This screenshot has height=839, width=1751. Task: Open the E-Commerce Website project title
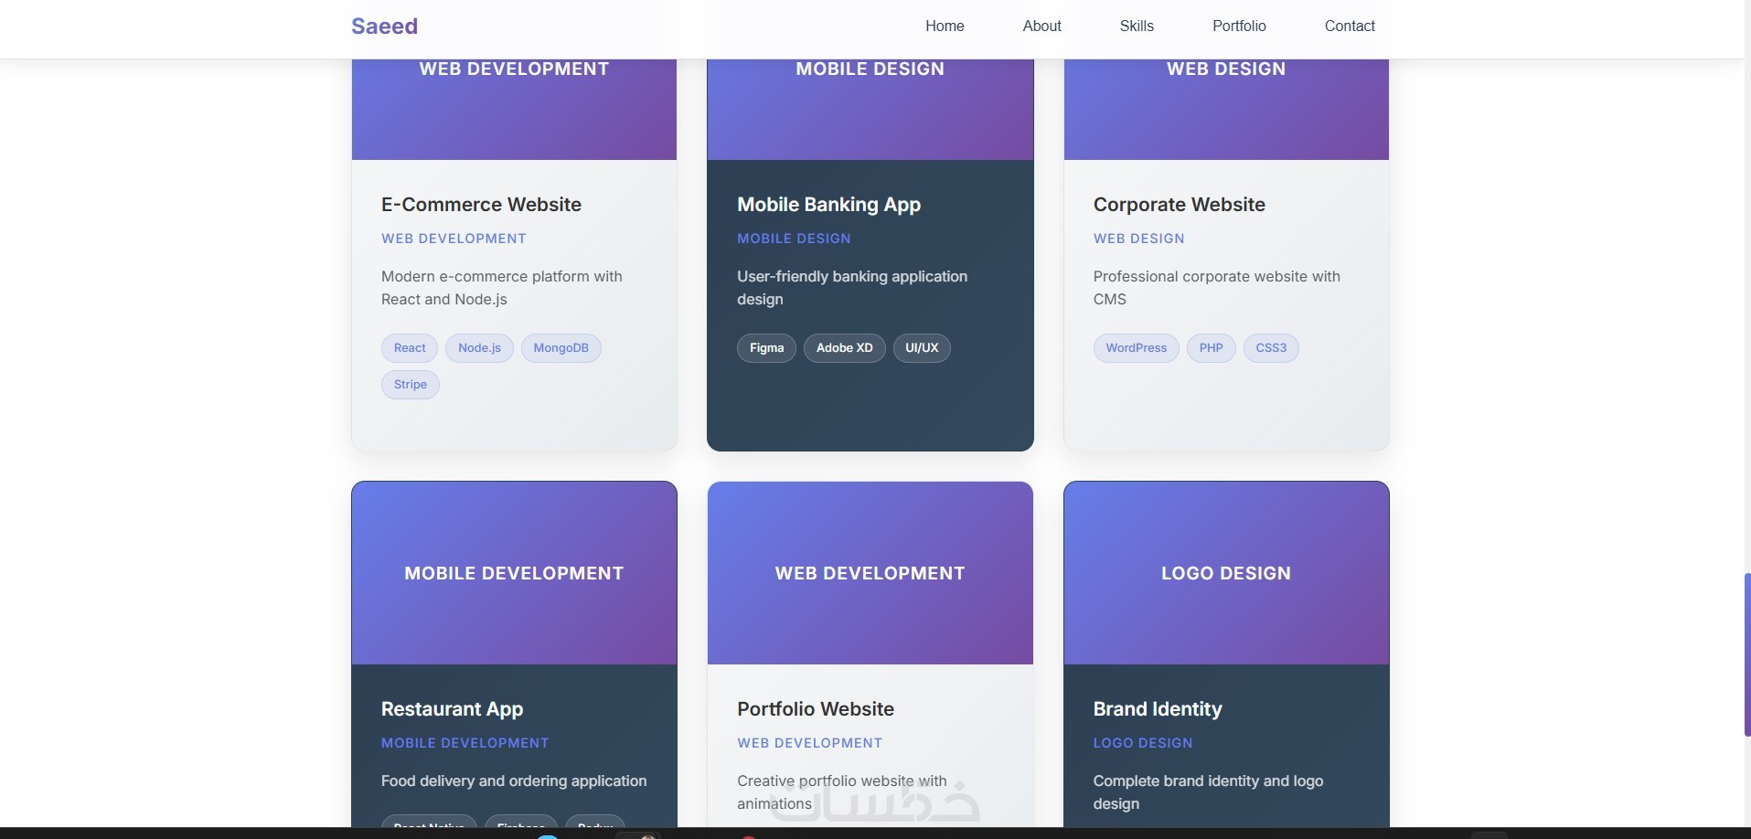pyautogui.click(x=481, y=205)
